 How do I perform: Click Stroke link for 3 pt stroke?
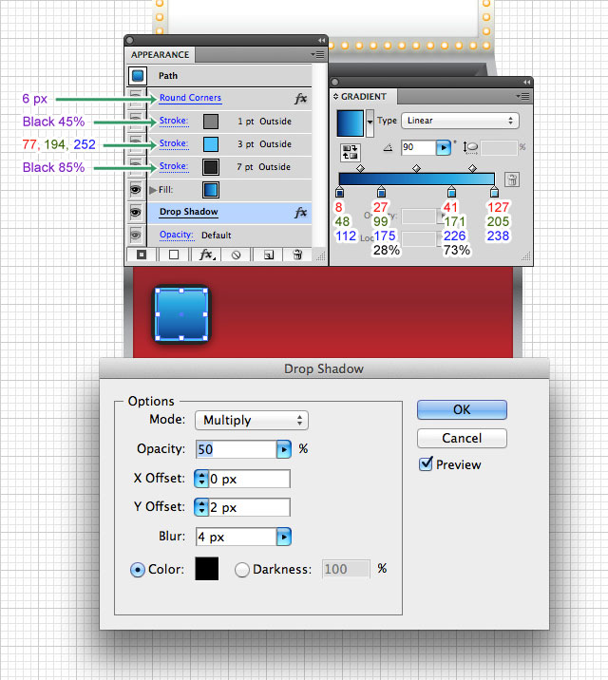pyautogui.click(x=174, y=143)
